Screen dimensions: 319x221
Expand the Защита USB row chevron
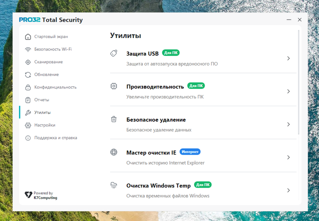[x=288, y=58]
